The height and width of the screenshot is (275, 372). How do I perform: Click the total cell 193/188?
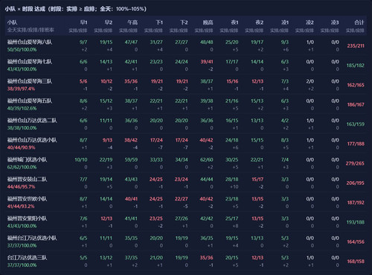tap(356, 222)
